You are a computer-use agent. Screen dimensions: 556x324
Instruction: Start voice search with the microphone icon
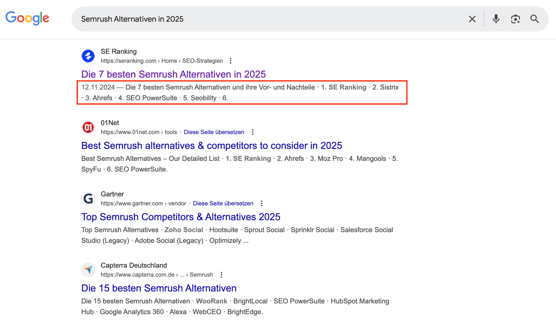click(x=496, y=19)
